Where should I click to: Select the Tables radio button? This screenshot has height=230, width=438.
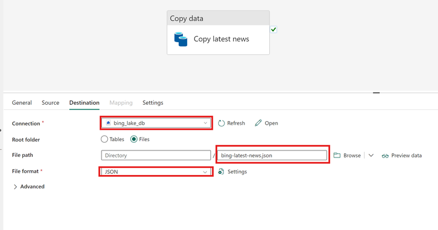tap(104, 139)
